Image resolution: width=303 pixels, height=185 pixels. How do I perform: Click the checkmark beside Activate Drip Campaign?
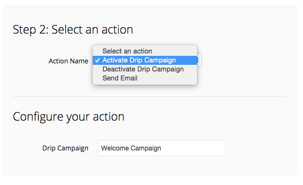(97, 61)
